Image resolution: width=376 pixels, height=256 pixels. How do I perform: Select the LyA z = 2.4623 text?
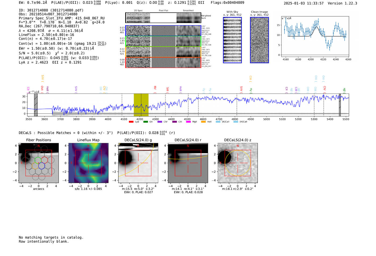click(x=34, y=62)
